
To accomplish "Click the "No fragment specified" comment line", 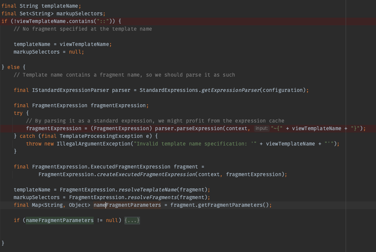I will coord(83,29).
